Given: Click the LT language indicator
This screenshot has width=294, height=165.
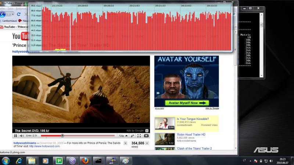Looking at the screenshot, I should [x=244, y=161].
